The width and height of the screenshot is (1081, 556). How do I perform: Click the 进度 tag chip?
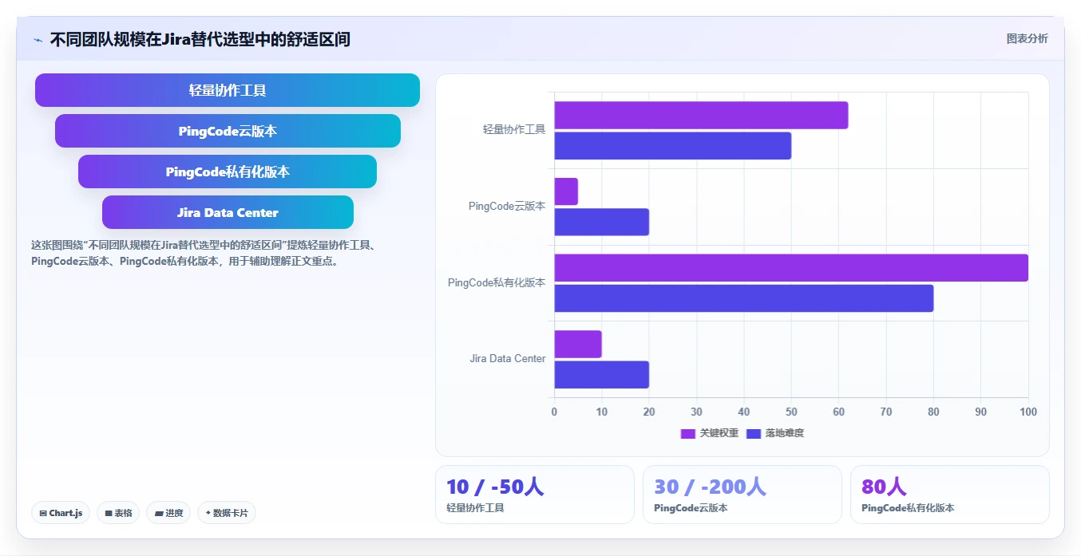(x=168, y=513)
